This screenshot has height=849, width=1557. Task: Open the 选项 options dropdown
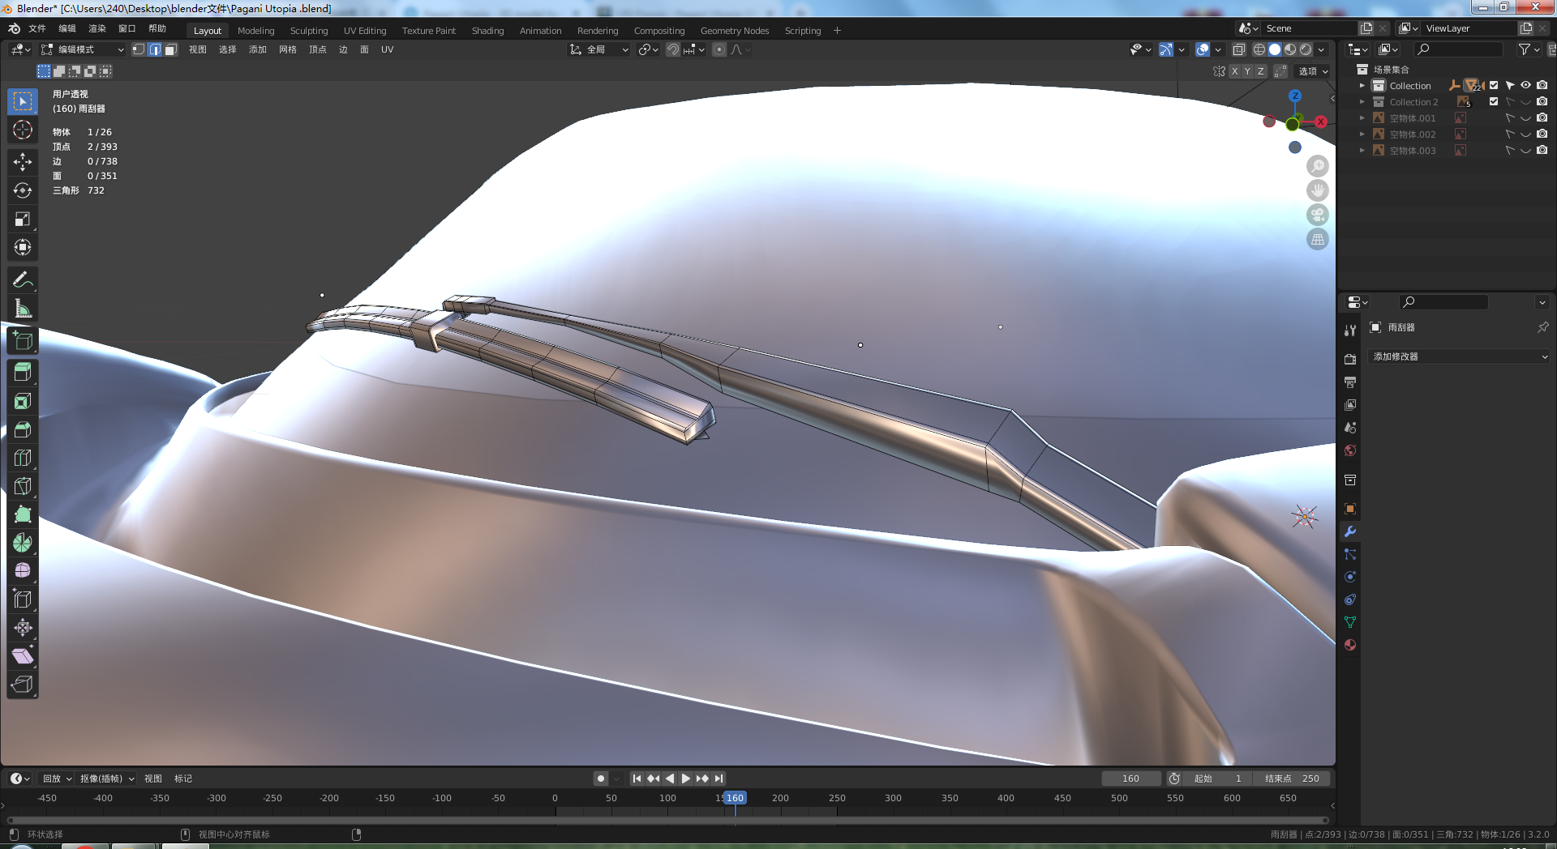[1313, 71]
